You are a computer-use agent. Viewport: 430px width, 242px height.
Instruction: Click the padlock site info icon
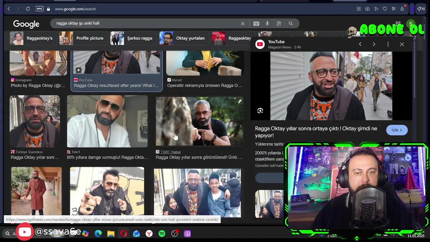tap(48, 9)
